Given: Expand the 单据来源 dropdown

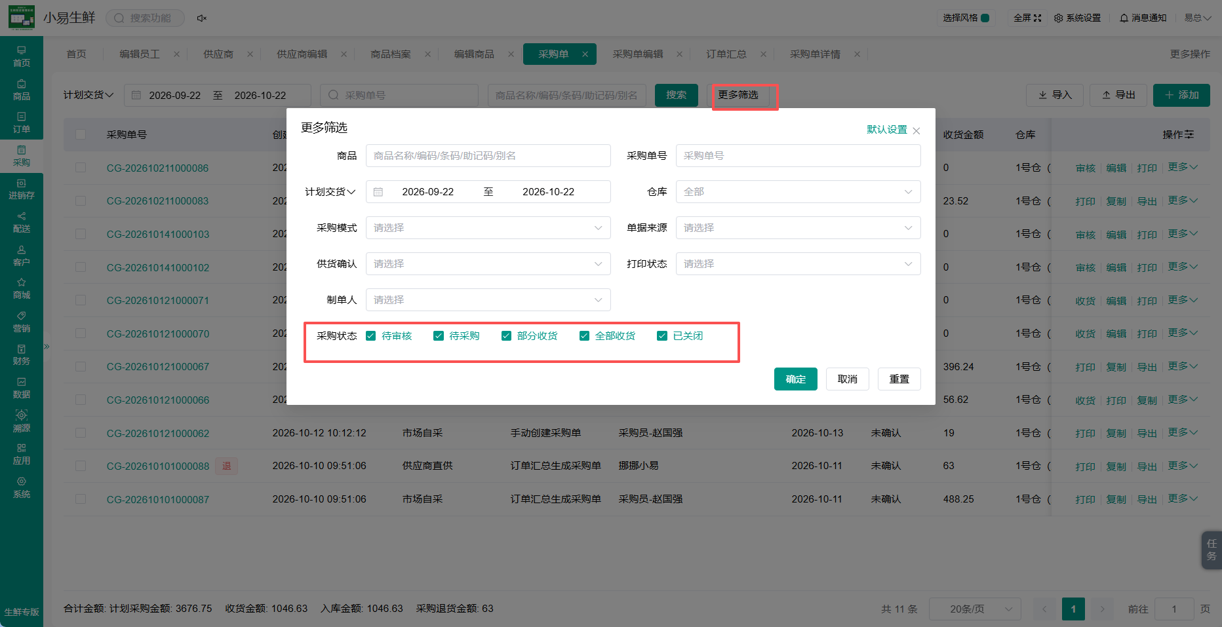Looking at the screenshot, I should [x=798, y=228].
